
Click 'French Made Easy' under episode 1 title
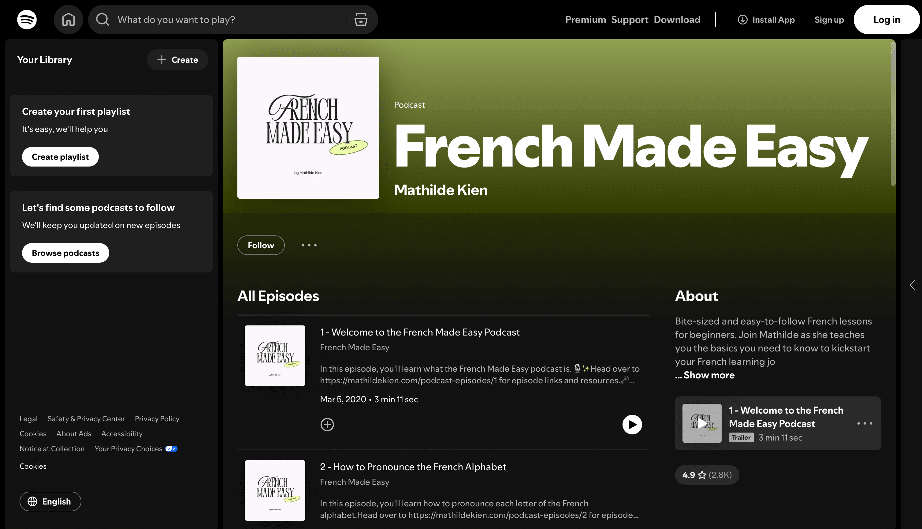[354, 347]
